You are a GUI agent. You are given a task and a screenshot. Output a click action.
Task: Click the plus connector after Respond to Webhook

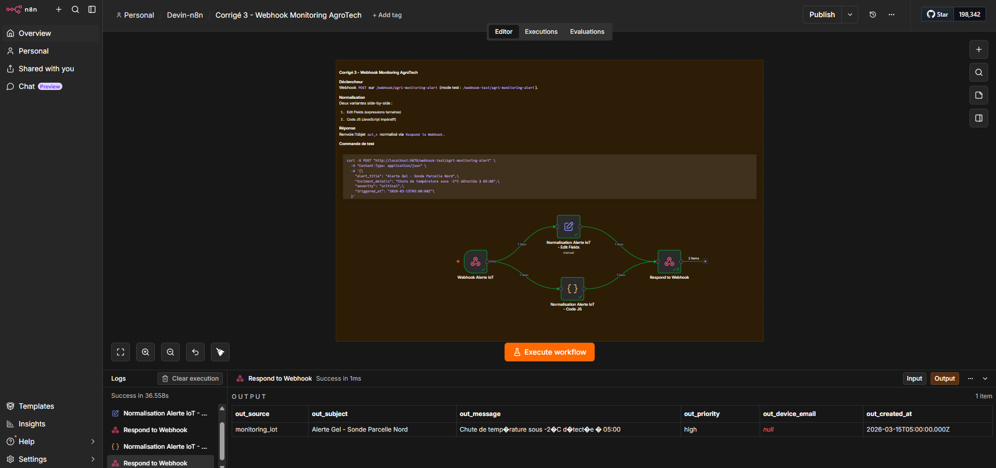point(705,261)
